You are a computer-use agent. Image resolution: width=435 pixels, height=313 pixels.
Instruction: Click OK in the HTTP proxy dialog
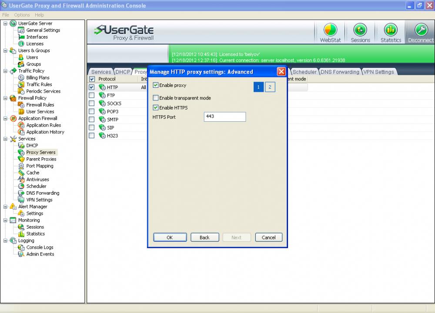(170, 237)
